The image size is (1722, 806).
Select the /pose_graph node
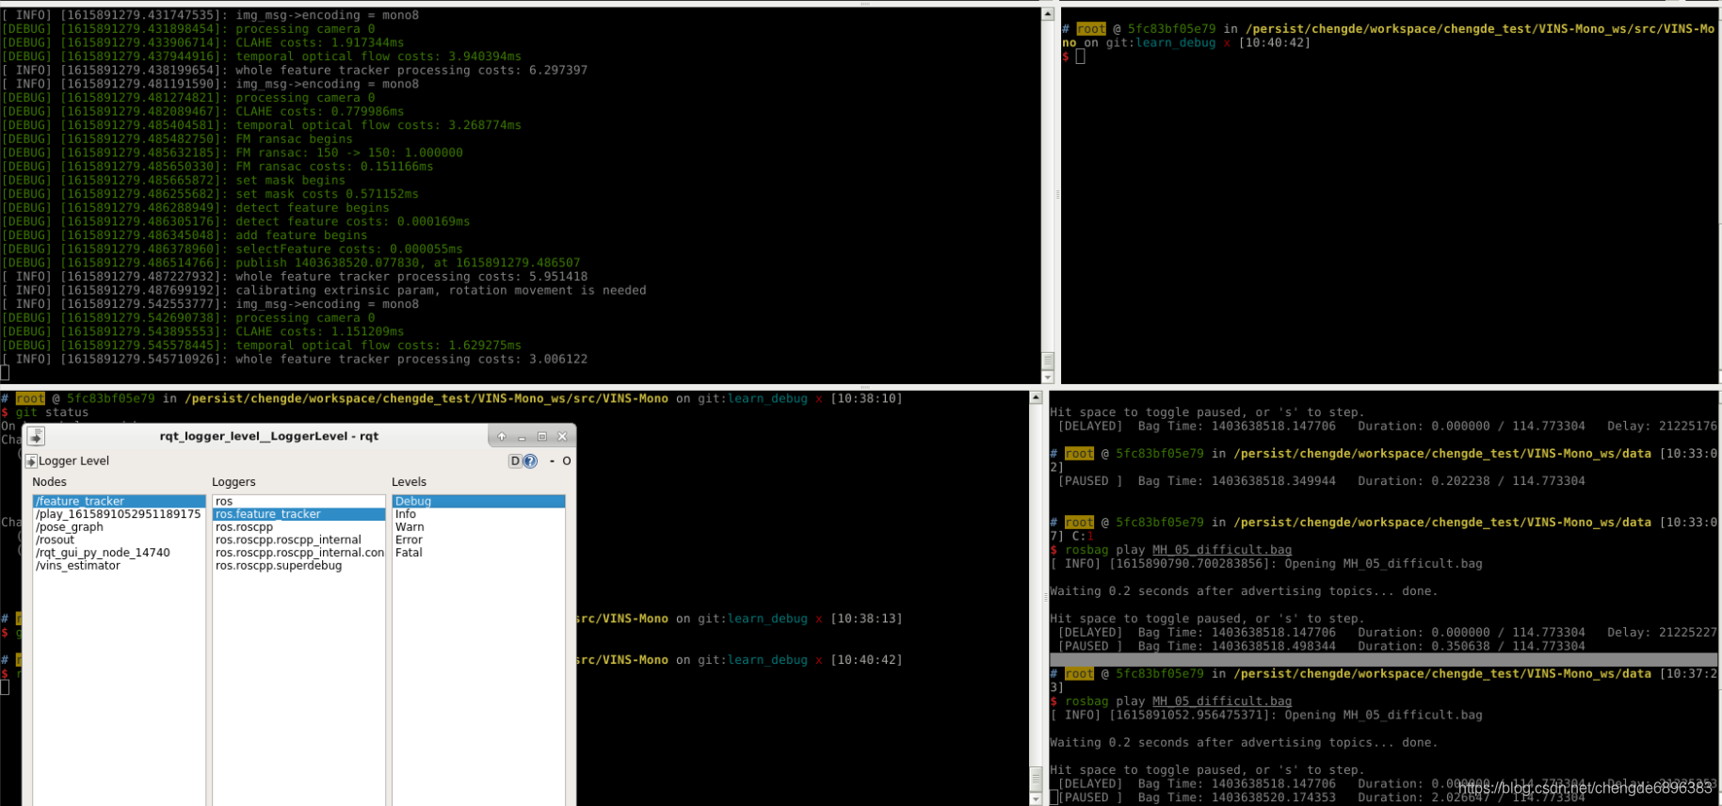tap(119, 527)
